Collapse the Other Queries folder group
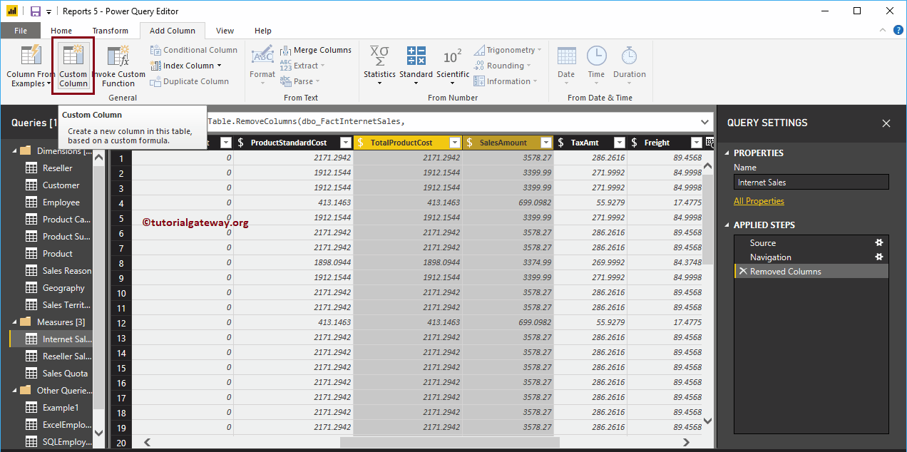This screenshot has width=907, height=452. 15,391
